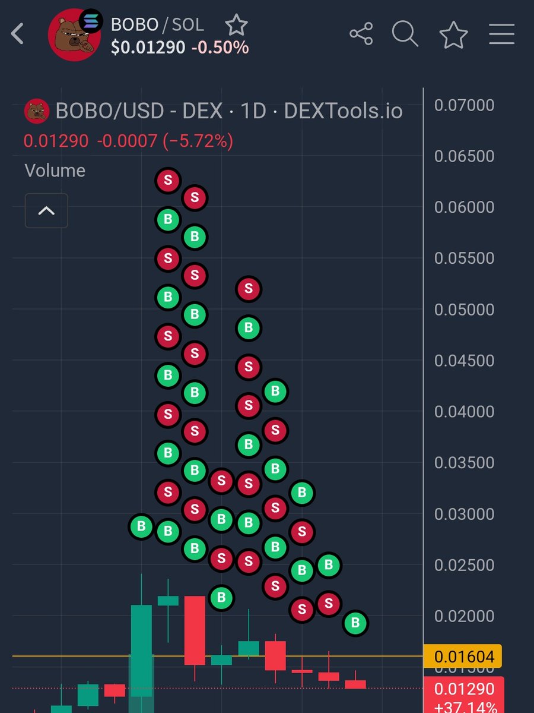This screenshot has width=534, height=713.
Task: Click the -0.0007 (−5.72%) change value
Action: click(x=165, y=141)
